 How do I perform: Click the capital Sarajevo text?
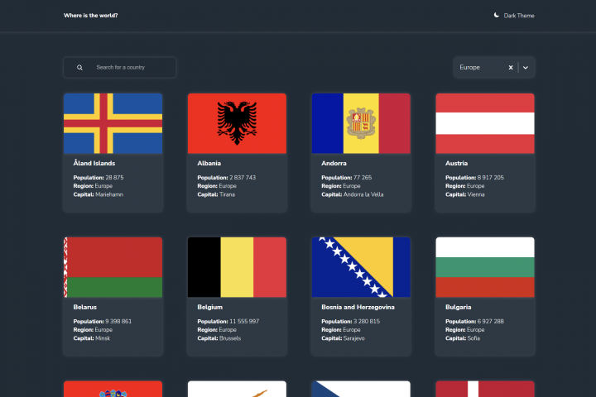pyautogui.click(x=354, y=338)
